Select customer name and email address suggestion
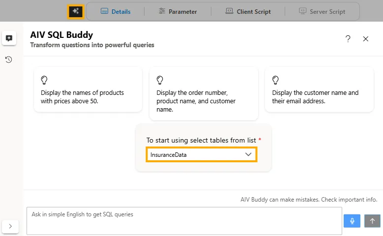383x236 pixels. tap(319, 97)
